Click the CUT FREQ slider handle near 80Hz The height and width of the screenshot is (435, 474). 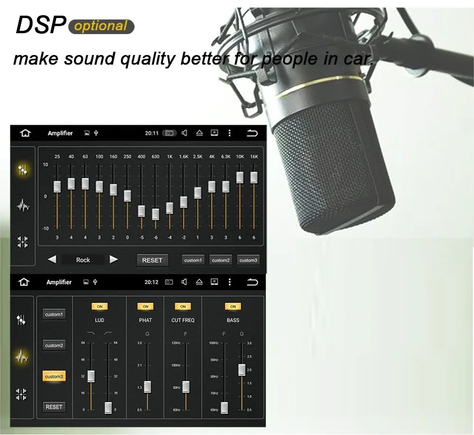186,387
